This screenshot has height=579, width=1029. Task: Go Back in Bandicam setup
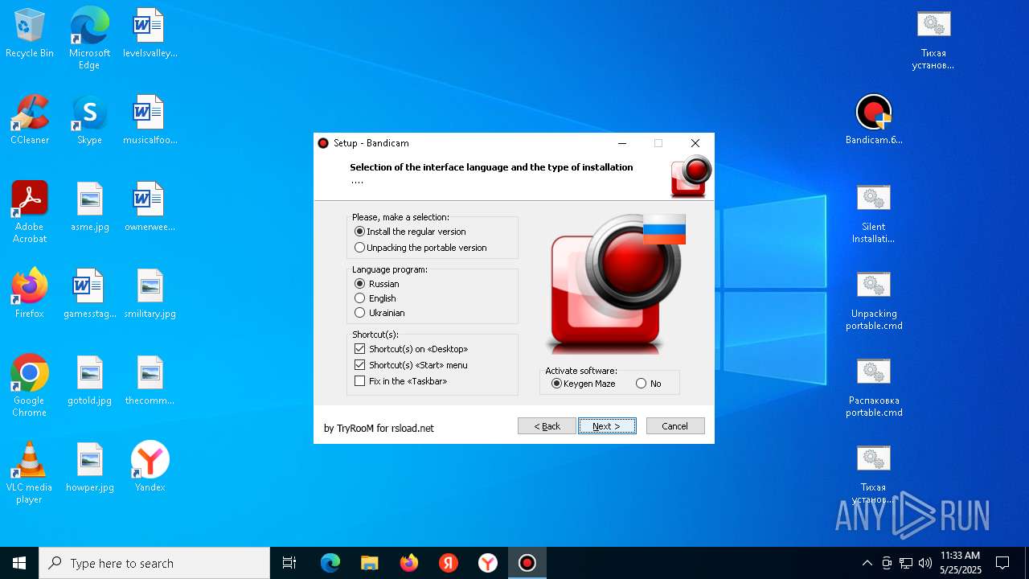pos(547,426)
